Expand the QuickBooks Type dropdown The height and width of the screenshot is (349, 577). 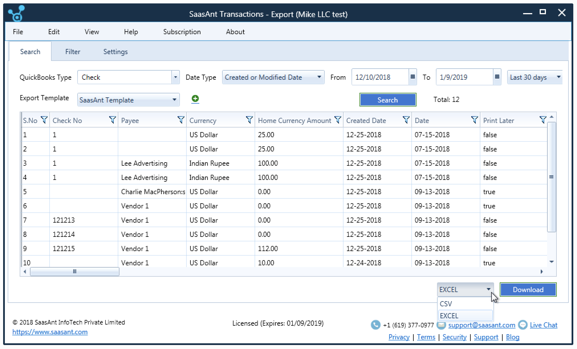coord(175,77)
